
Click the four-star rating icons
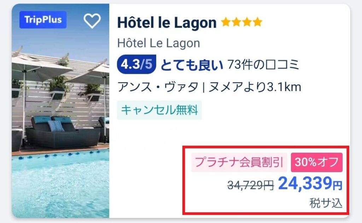point(241,22)
